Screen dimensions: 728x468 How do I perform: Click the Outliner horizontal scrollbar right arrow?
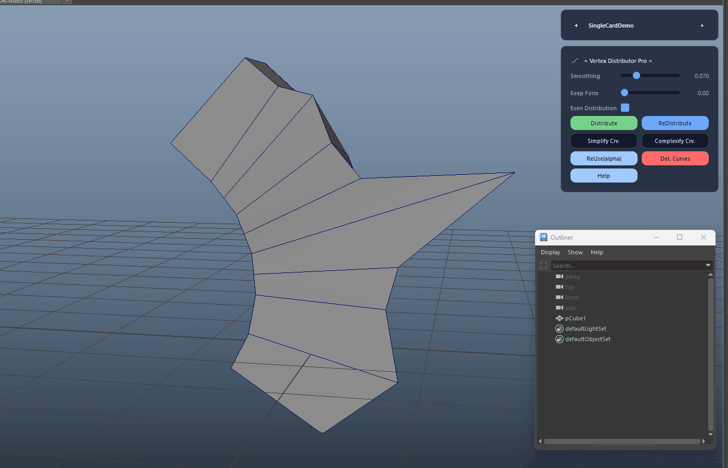point(704,441)
